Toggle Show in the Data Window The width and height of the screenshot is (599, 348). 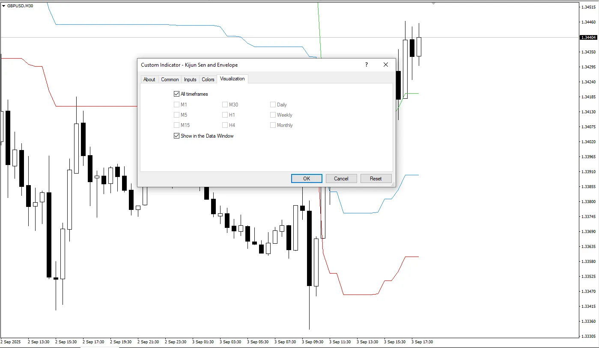tap(177, 136)
